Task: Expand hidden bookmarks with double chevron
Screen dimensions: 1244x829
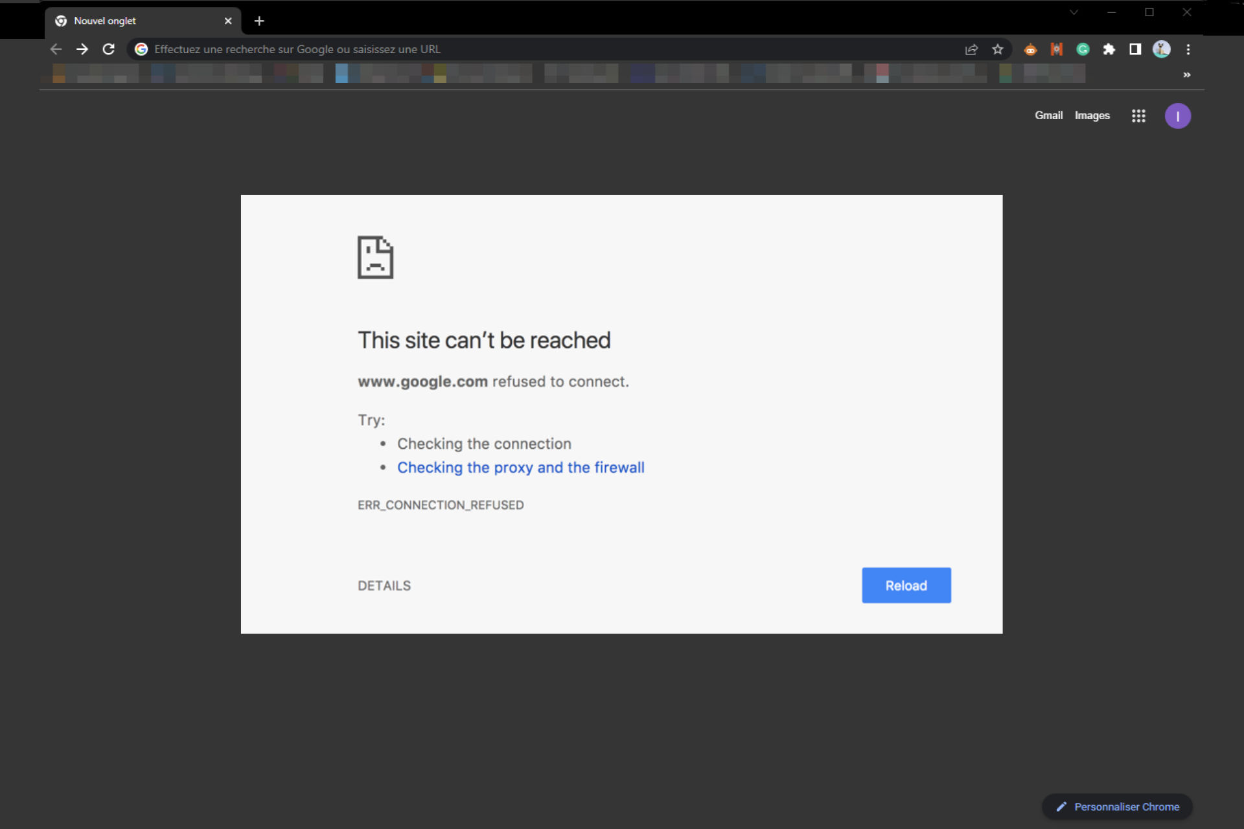Action: click(x=1187, y=75)
